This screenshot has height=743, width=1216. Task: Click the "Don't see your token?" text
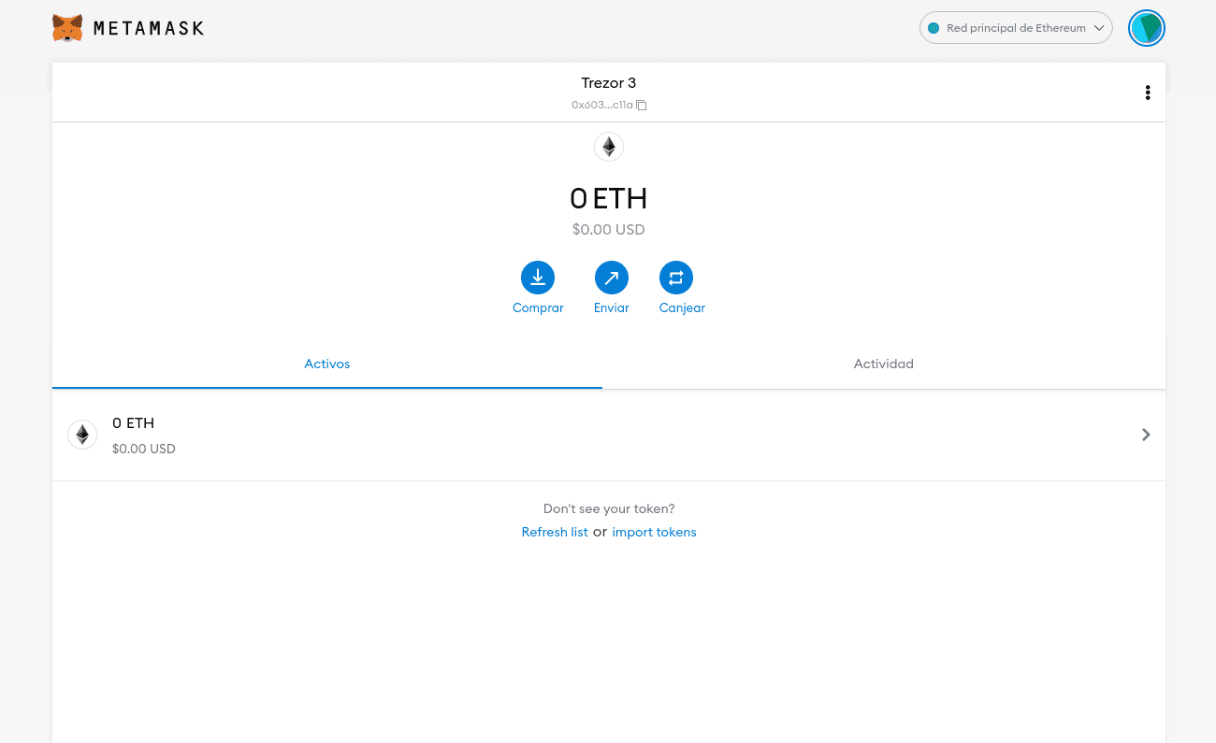[x=609, y=509]
